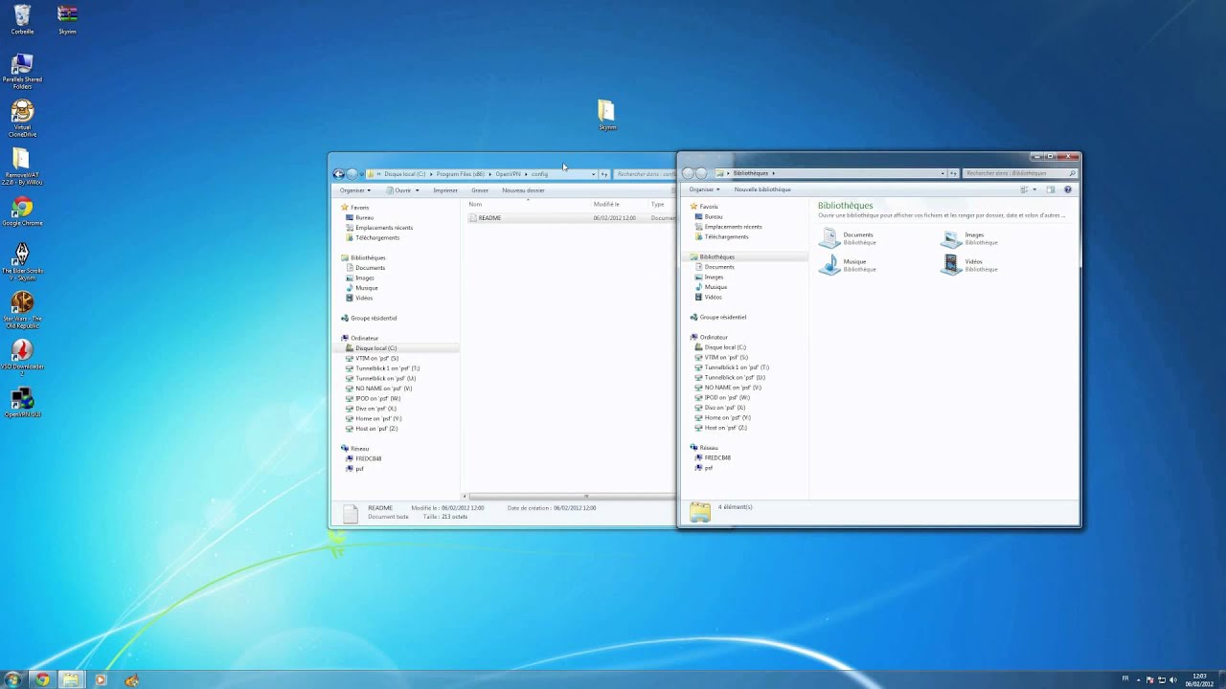The image size is (1226, 689).
Task: Click Disque local (C:) in the breadcrumb path
Action: click(404, 174)
